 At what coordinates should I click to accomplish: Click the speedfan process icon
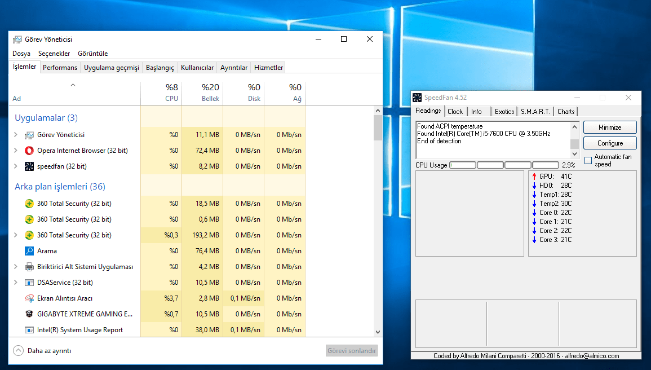click(29, 166)
